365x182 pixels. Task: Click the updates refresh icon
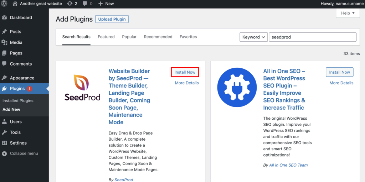[x=70, y=4]
